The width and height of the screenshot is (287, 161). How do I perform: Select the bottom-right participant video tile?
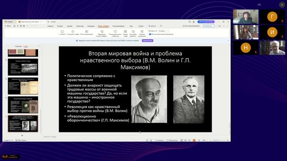coord(272,48)
